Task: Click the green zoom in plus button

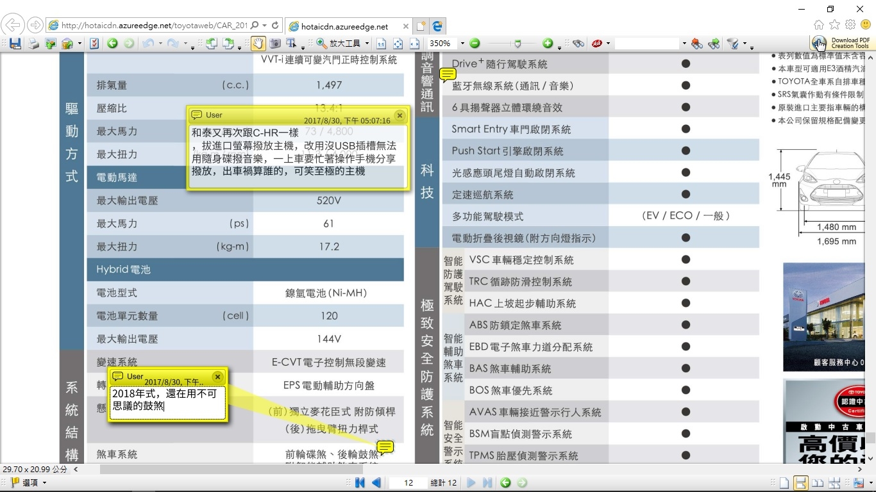Action: tap(548, 44)
